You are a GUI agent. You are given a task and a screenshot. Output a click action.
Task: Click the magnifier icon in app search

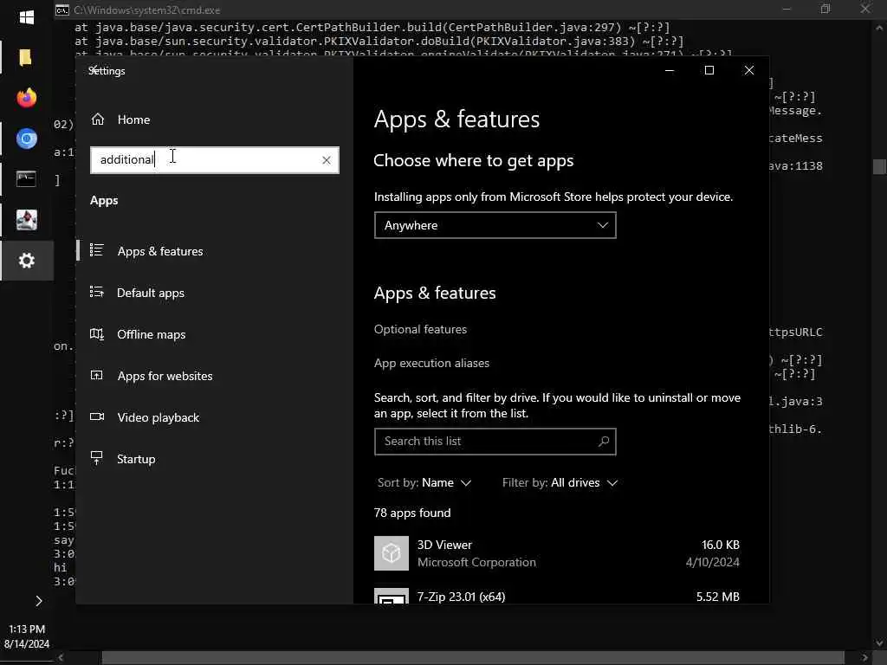pos(604,441)
